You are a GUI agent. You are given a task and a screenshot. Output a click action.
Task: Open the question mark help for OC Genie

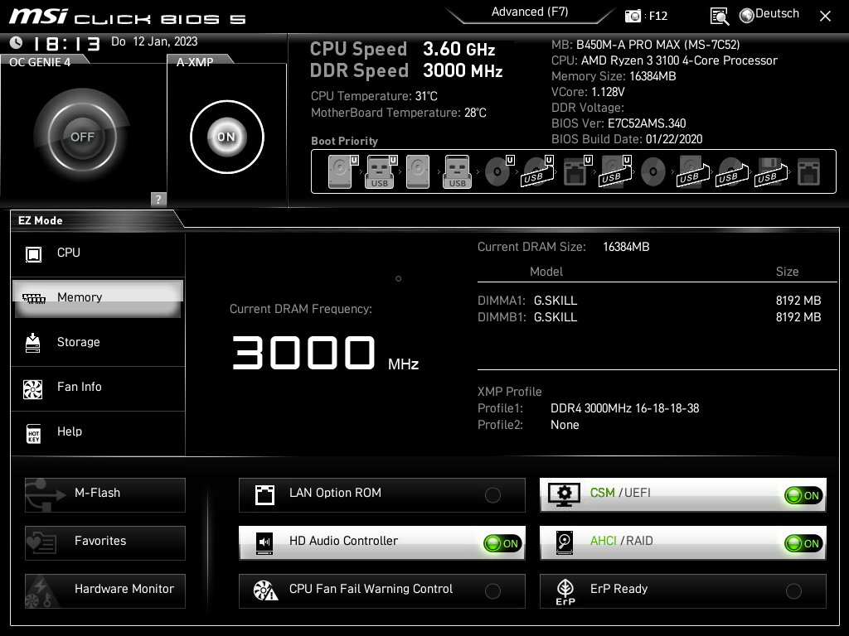[158, 199]
